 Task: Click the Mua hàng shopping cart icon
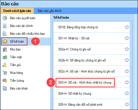[5, 73]
